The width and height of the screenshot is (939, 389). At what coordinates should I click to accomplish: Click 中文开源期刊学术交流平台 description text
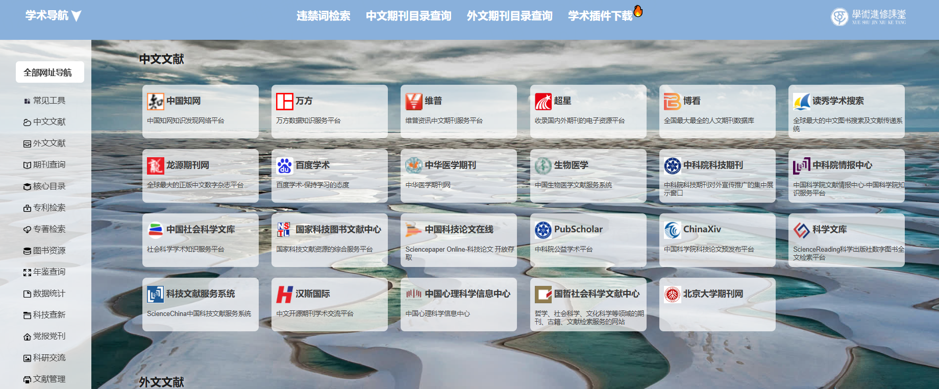pyautogui.click(x=315, y=314)
